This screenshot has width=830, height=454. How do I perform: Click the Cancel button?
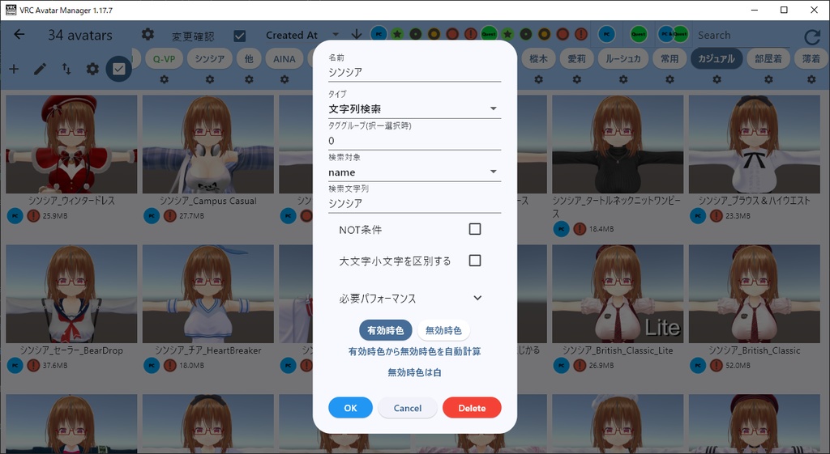[408, 408]
